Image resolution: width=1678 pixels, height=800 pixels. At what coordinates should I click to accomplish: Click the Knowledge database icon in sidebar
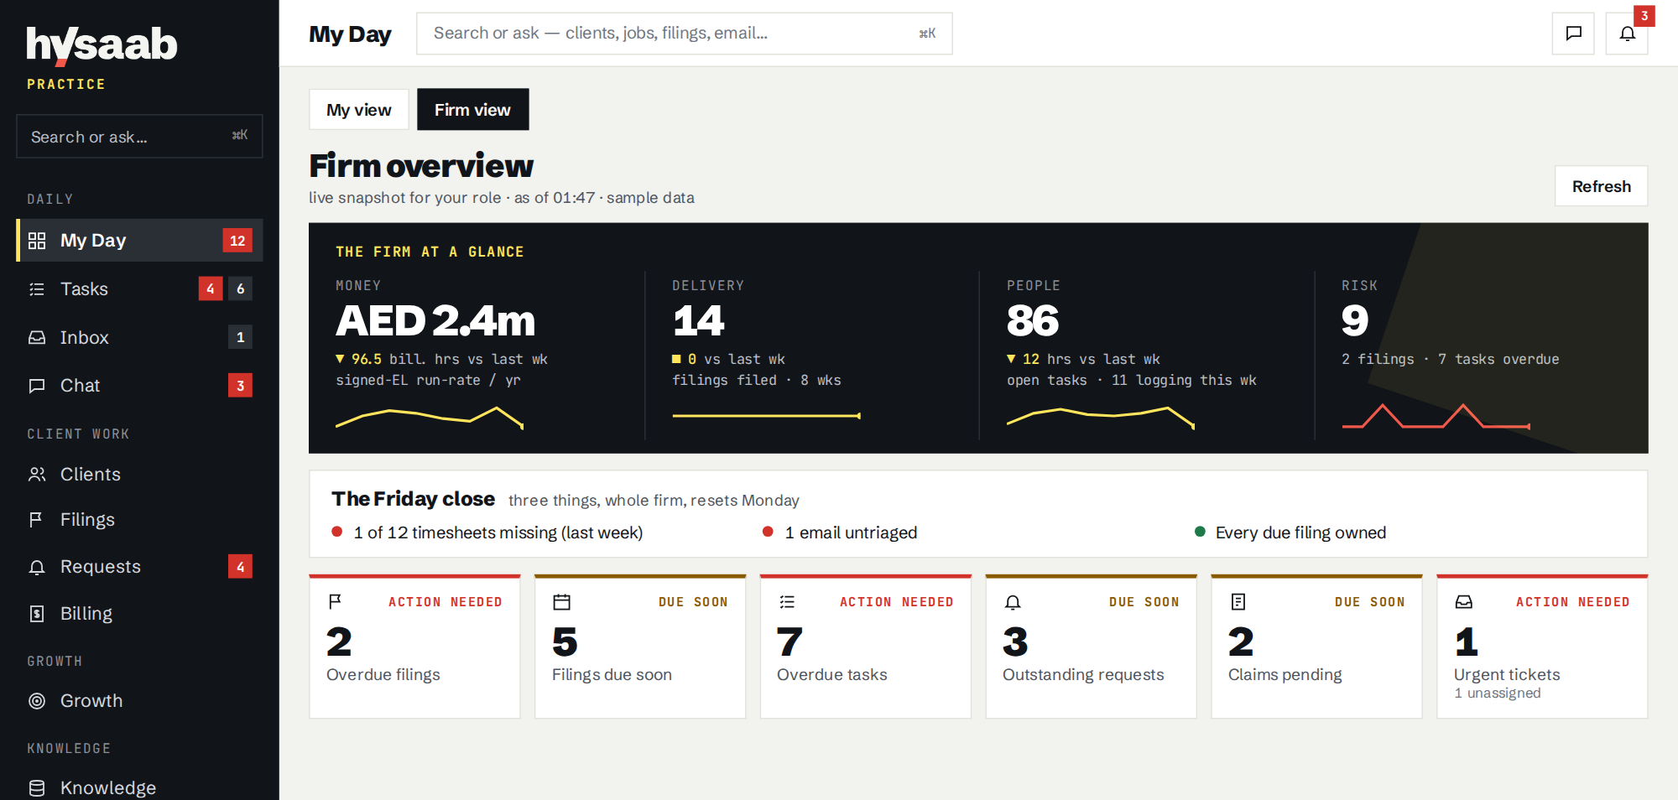click(x=37, y=788)
